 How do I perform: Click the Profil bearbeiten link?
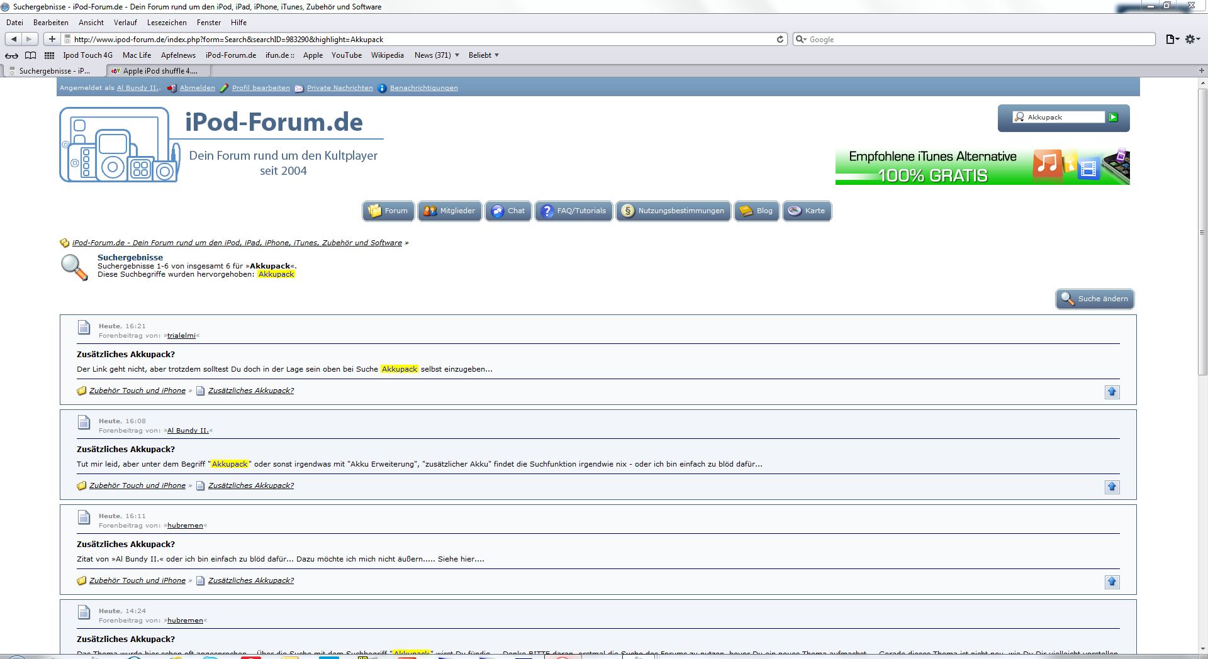click(261, 88)
